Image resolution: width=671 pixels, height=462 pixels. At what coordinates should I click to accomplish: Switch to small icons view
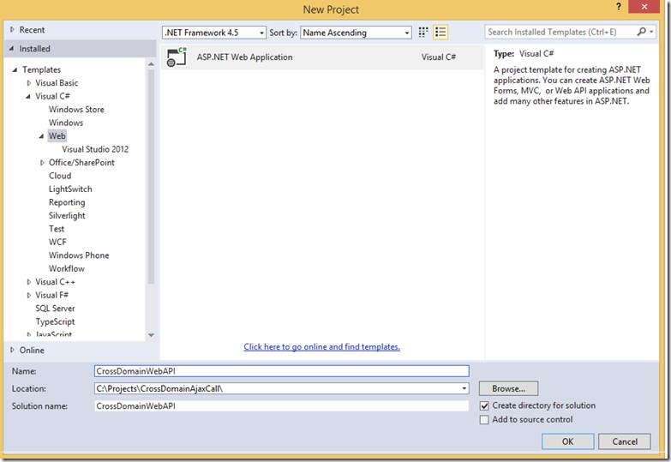[x=422, y=32]
